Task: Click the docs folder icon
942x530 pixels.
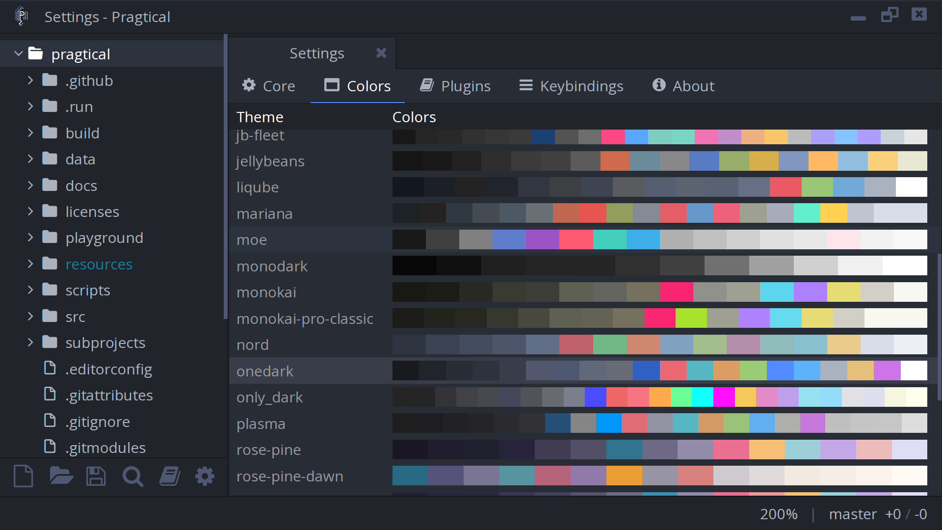Action: click(50, 185)
